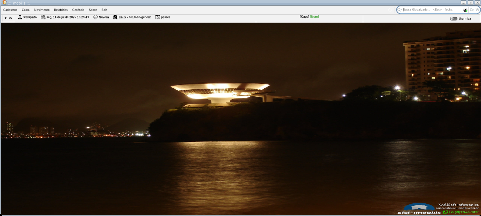
Task: Open the Movimento menu
Action: click(x=42, y=10)
